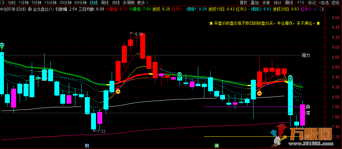Select the 30分钟 period
Screen dimensions: 342x149
66,3
